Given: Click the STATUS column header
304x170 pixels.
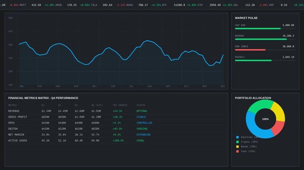Looking at the screenshot, I should click(x=140, y=105).
